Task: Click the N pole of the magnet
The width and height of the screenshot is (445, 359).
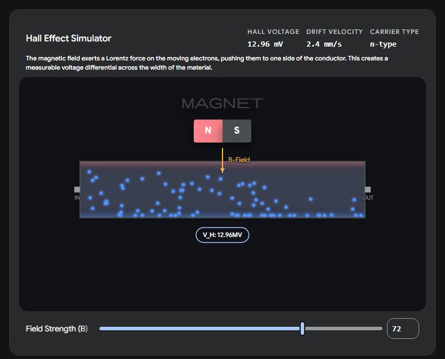Action: coord(208,131)
